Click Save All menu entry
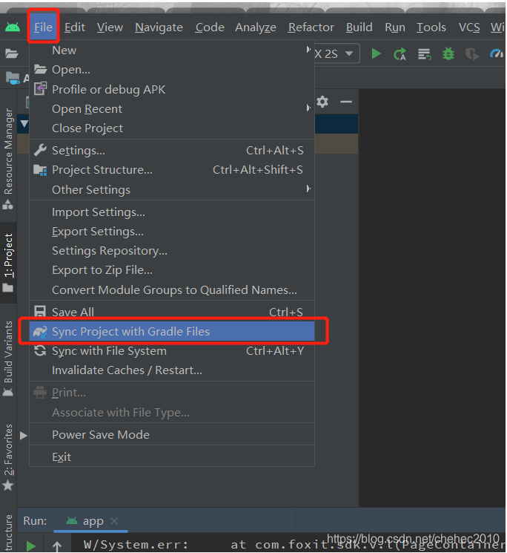This screenshot has width=507, height=553. tap(172, 312)
